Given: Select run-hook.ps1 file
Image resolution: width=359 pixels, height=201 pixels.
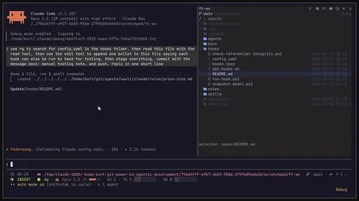Looking at the screenshot, I should (x=225, y=79).
